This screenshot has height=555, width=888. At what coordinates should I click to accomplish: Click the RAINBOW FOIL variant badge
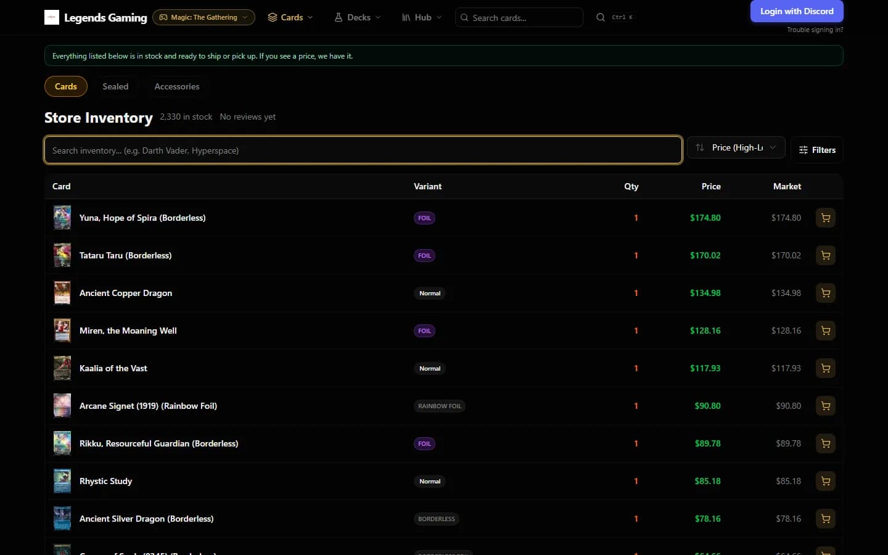point(440,406)
